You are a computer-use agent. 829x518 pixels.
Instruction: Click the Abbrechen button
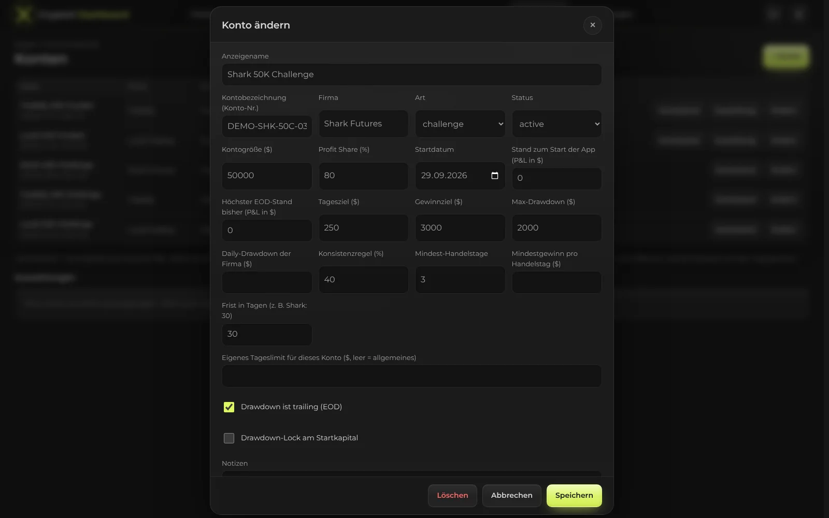tap(511, 496)
